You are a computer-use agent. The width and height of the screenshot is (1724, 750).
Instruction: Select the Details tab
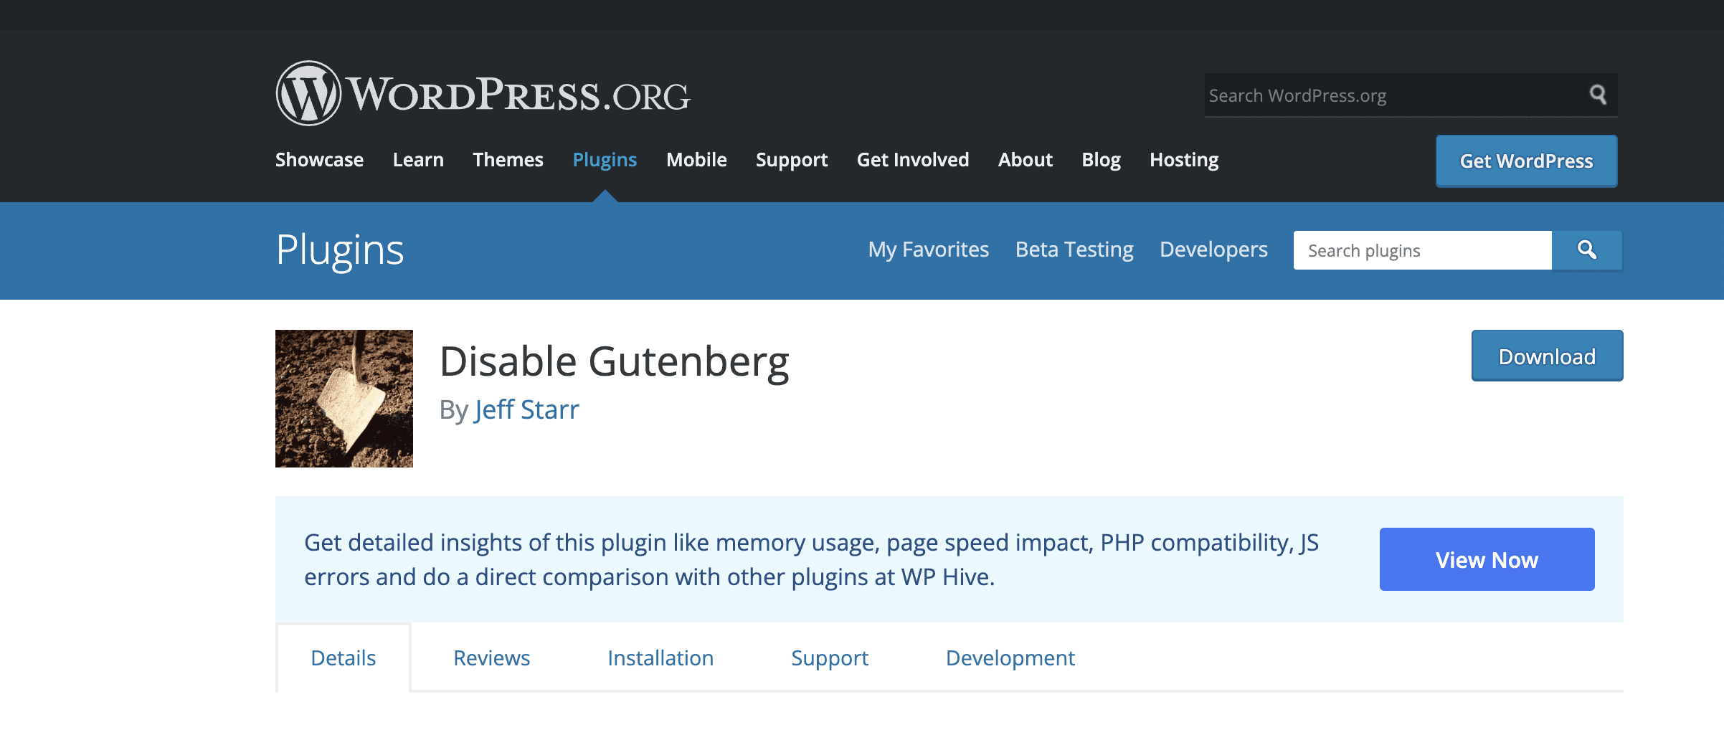(343, 658)
